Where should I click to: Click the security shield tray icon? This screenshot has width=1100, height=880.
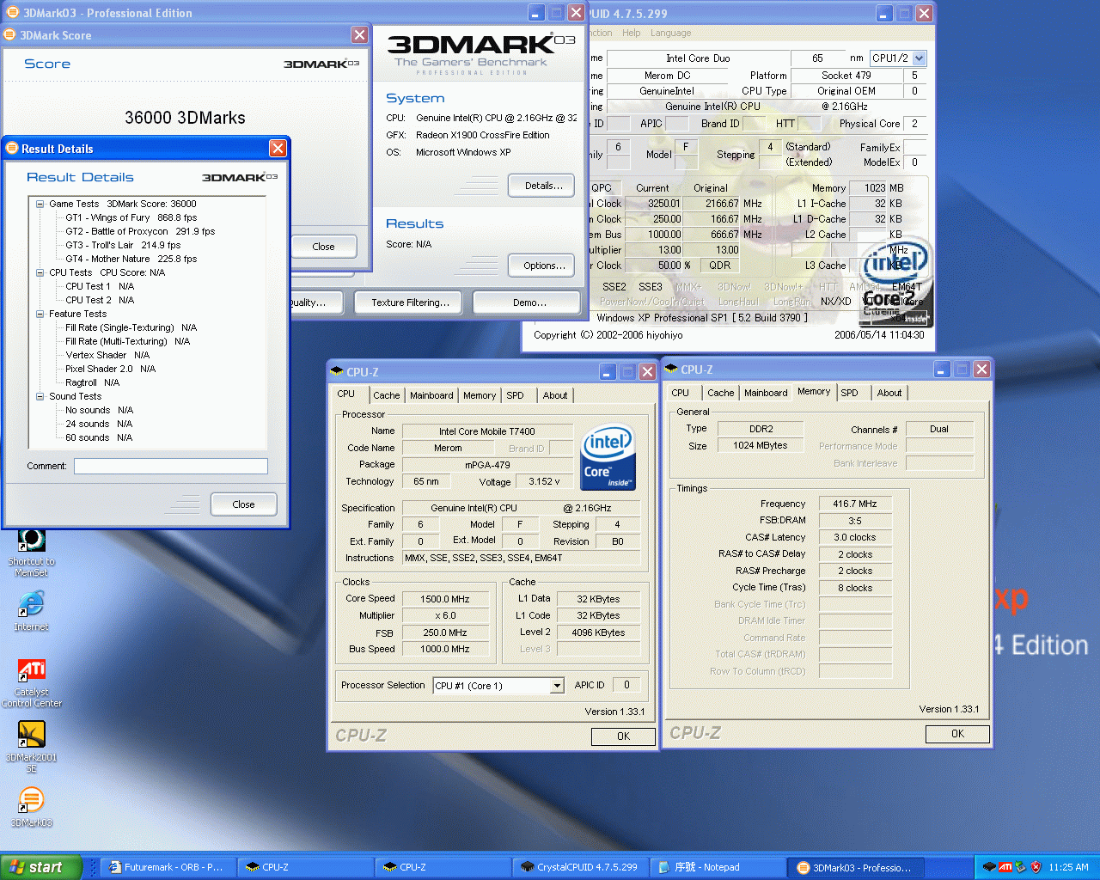pos(1036,867)
